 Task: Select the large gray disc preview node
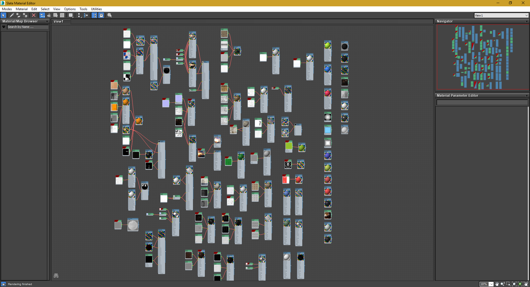tap(133, 225)
